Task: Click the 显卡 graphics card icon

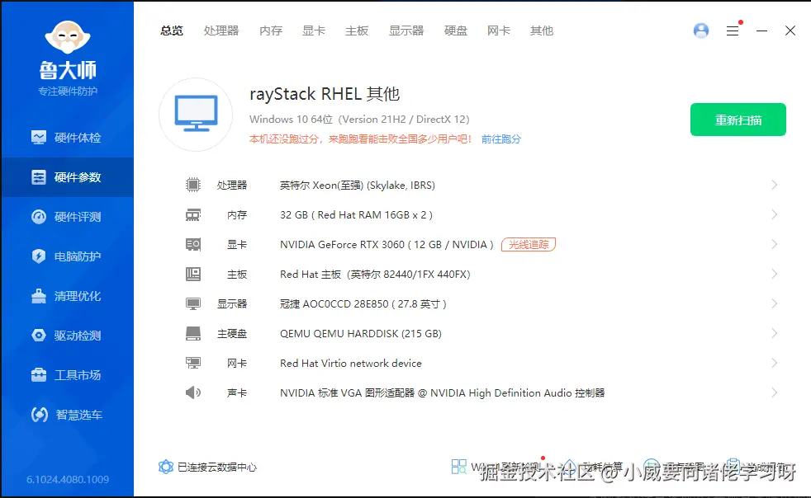Action: [x=193, y=244]
